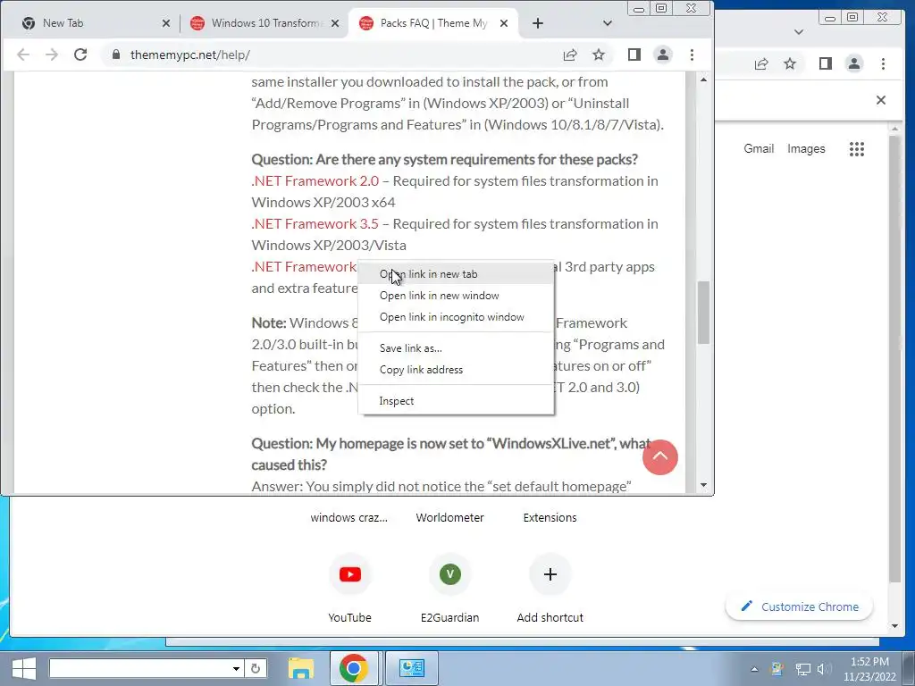
Task: Choose Open link in new window
Action: tap(456, 296)
